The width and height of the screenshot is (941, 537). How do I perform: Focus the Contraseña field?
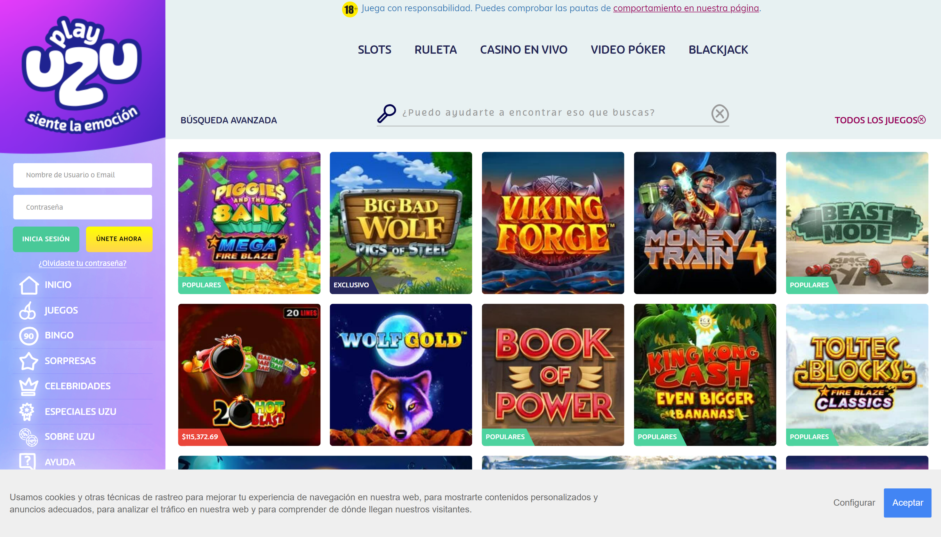(x=82, y=207)
